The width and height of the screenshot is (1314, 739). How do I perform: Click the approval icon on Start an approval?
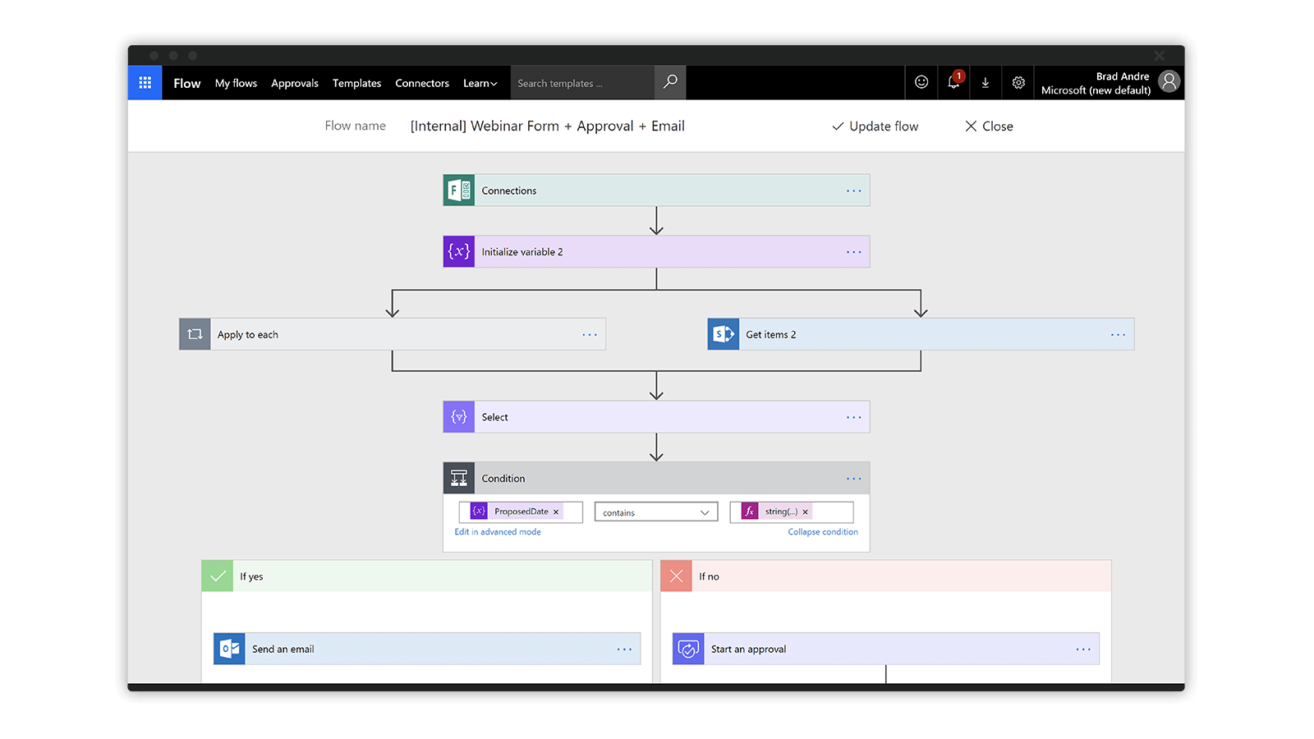tap(689, 649)
